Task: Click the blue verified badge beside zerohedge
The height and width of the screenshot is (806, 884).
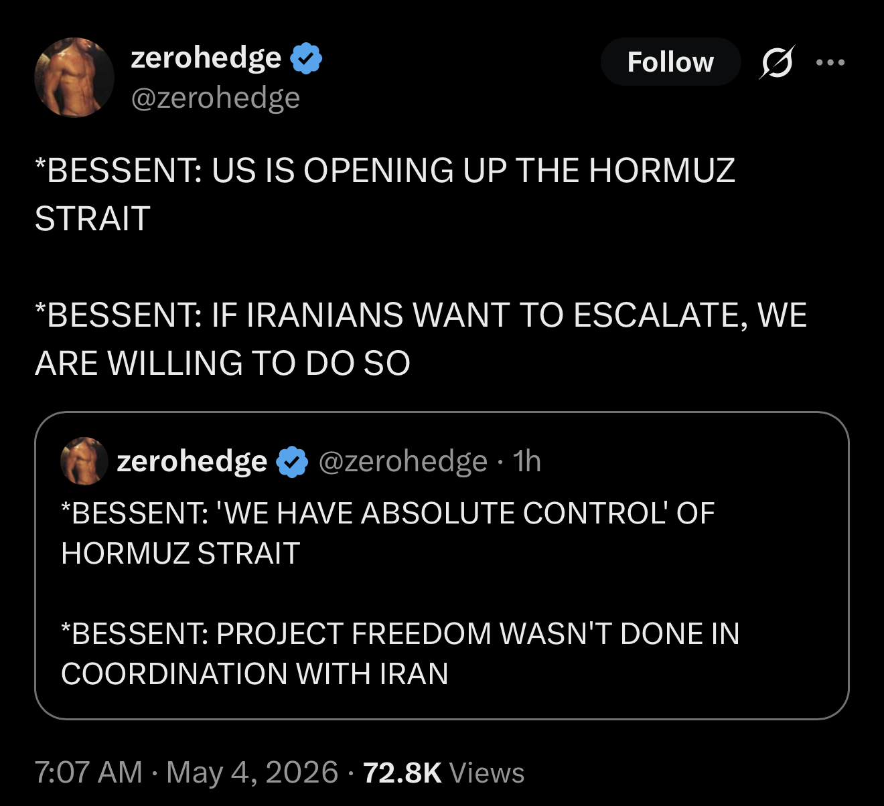Action: point(306,59)
